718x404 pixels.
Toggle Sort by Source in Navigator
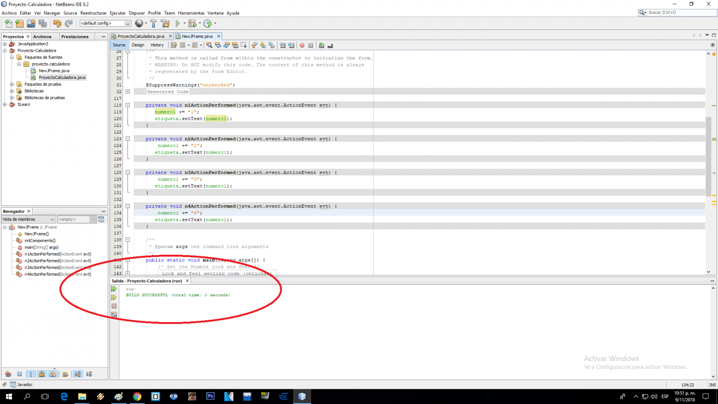[89, 374]
